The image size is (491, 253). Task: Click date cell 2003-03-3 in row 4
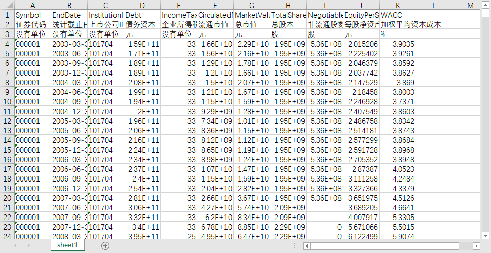pos(69,44)
